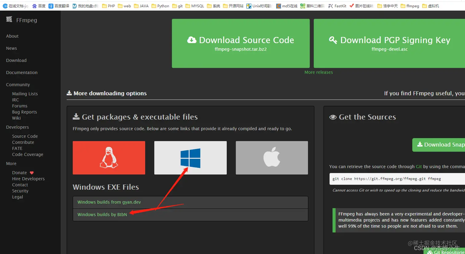This screenshot has height=254, width=465.
Task: Open the 图片在线转 bookmark
Action: [361, 6]
